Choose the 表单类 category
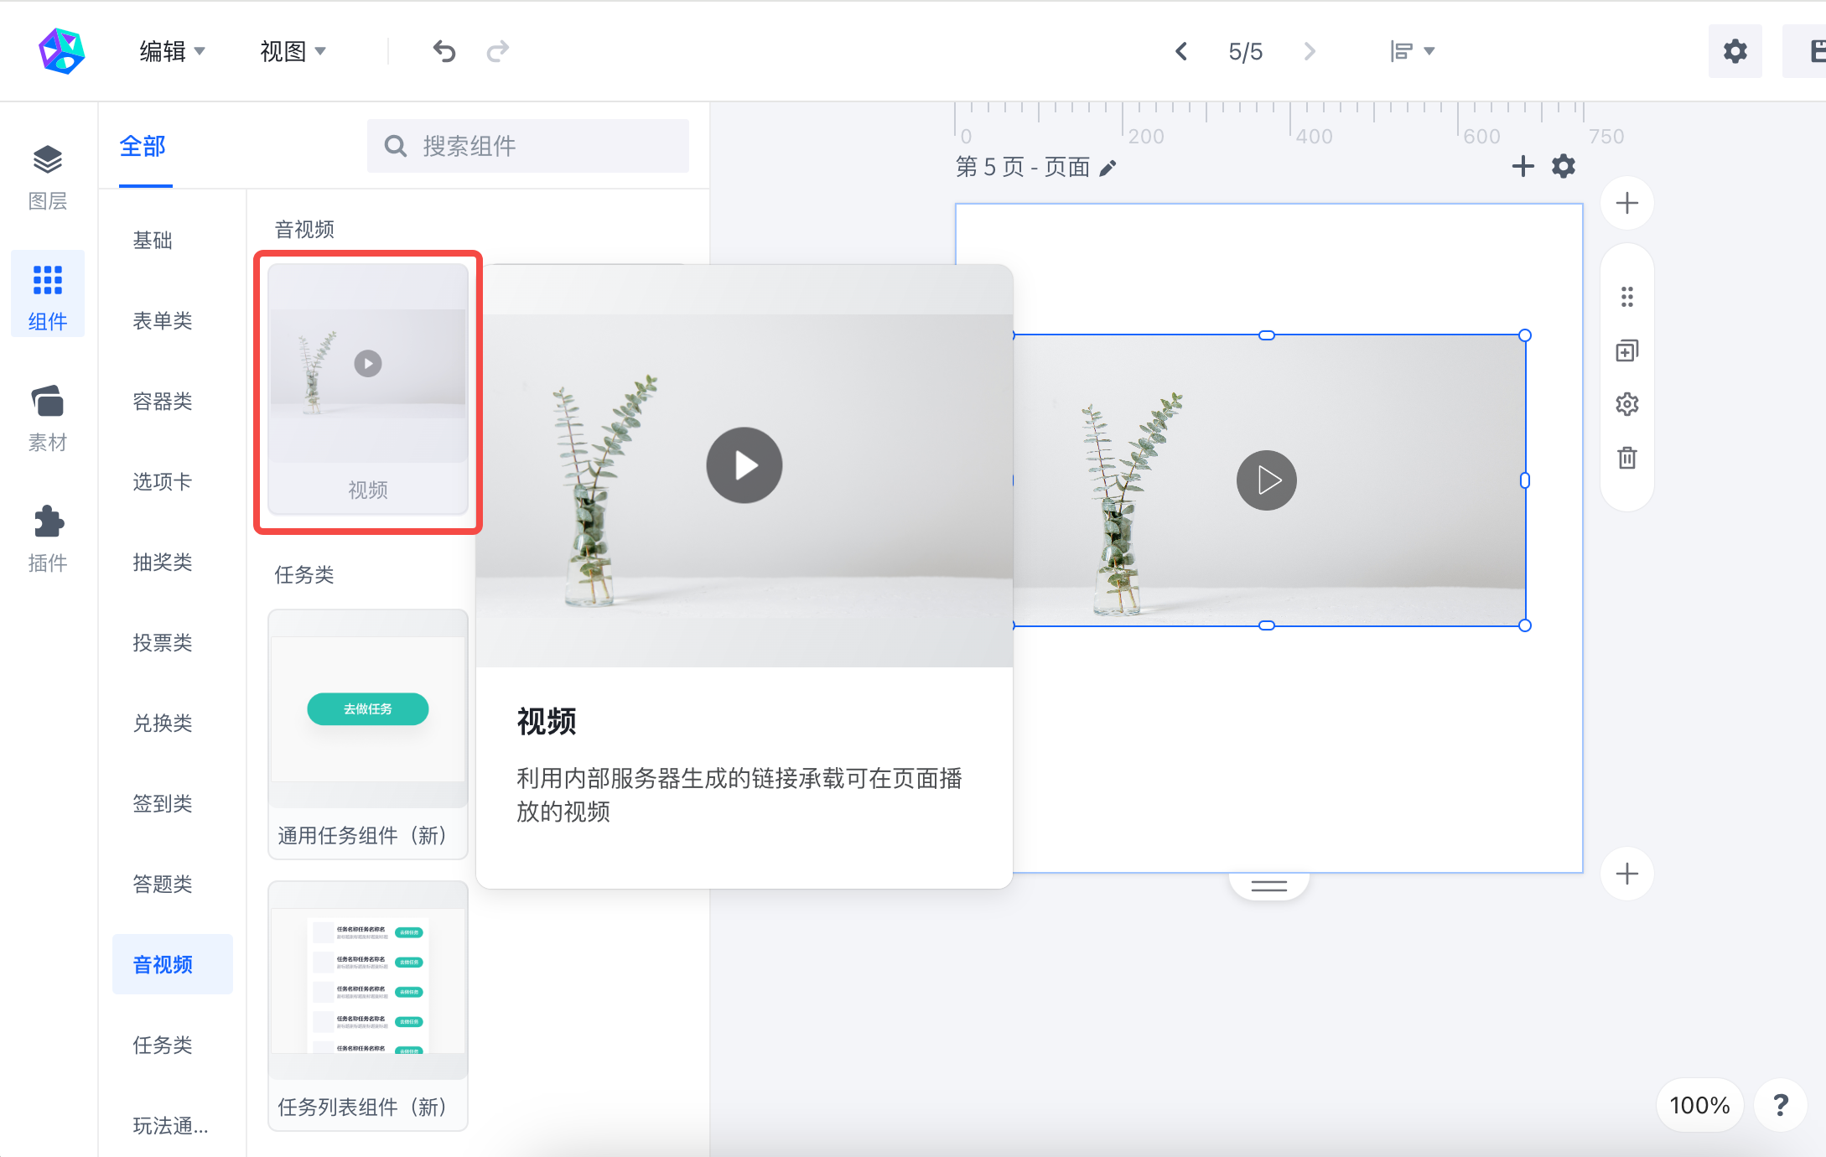The image size is (1826, 1157). coord(163,321)
